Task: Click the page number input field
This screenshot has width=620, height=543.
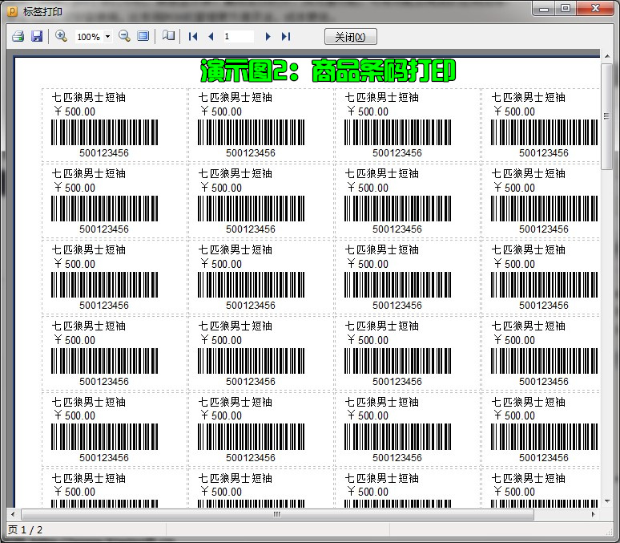Action: point(239,36)
